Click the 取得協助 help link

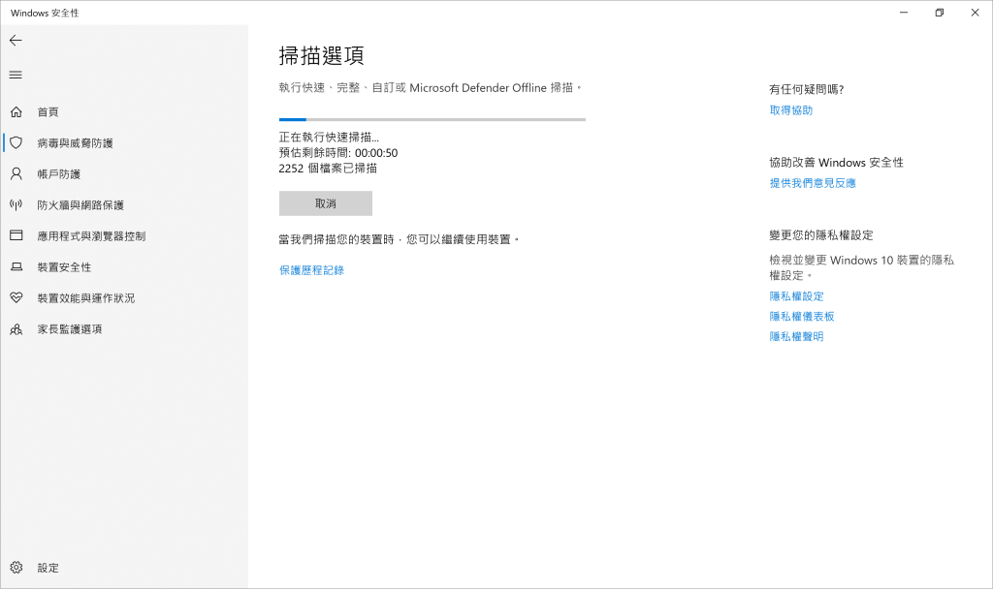[790, 110]
